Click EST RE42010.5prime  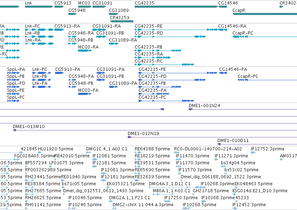(x=72, y=156)
